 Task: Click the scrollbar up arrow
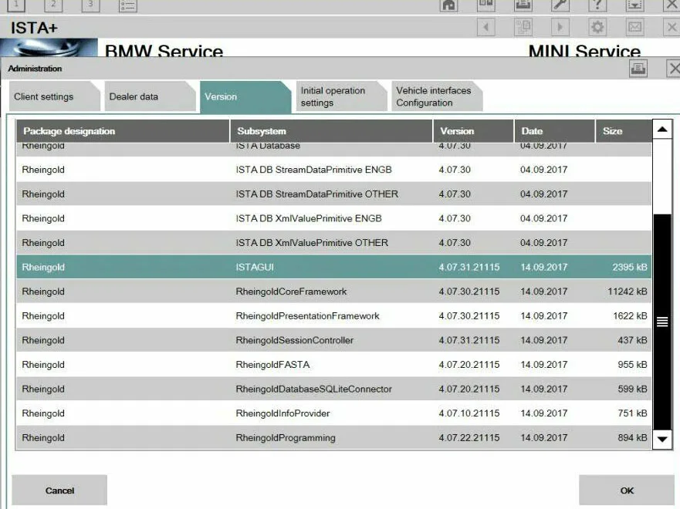(661, 129)
